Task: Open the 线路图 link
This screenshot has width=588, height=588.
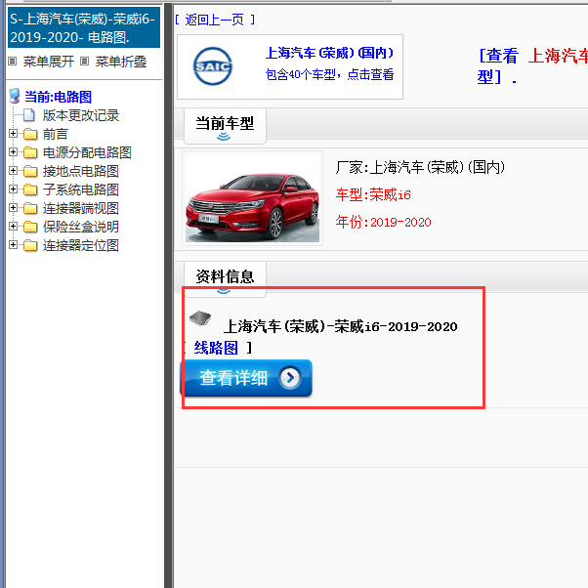Action: [x=216, y=348]
